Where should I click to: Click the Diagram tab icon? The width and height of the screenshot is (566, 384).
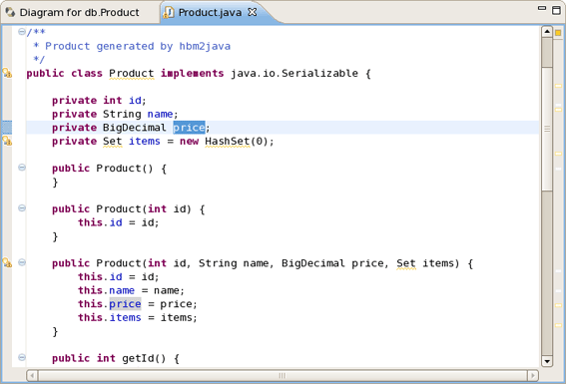tap(10, 13)
